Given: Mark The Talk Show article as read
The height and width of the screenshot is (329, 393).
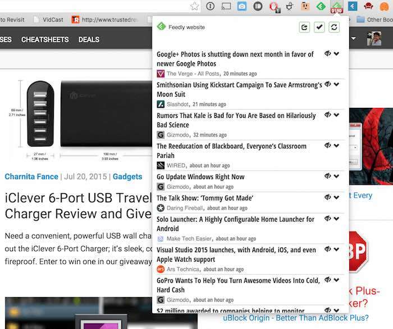Looking at the screenshot, I should tap(327, 197).
